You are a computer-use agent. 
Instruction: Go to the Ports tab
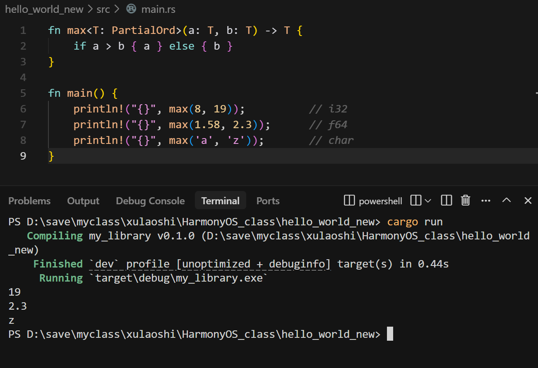tap(268, 201)
